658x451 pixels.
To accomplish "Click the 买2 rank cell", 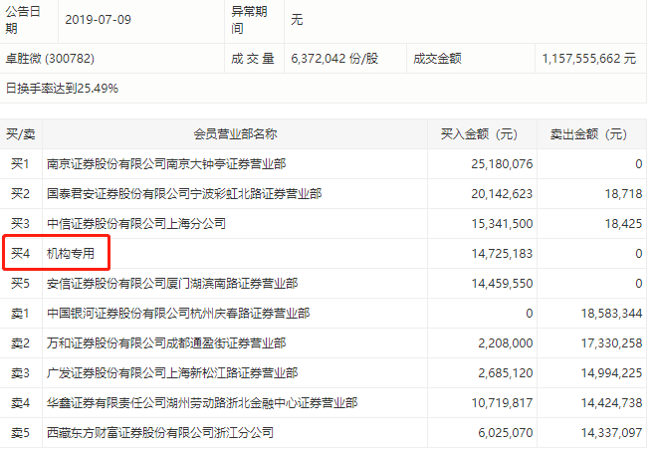I will 20,194.
